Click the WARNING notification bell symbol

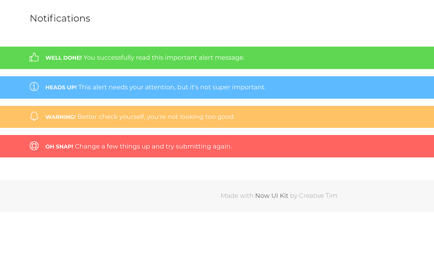pos(34,116)
